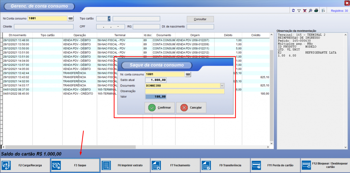Click keyboard icon inside Saque dialog
The width and height of the screenshot is (350, 173).
pyautogui.click(x=188, y=74)
